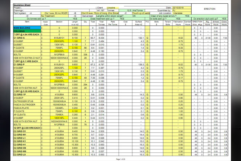The height and width of the screenshot is (161, 241).
Task: Click '12 OFF @ 2.69 HRS EACH' label
Action: click(x=27, y=128)
